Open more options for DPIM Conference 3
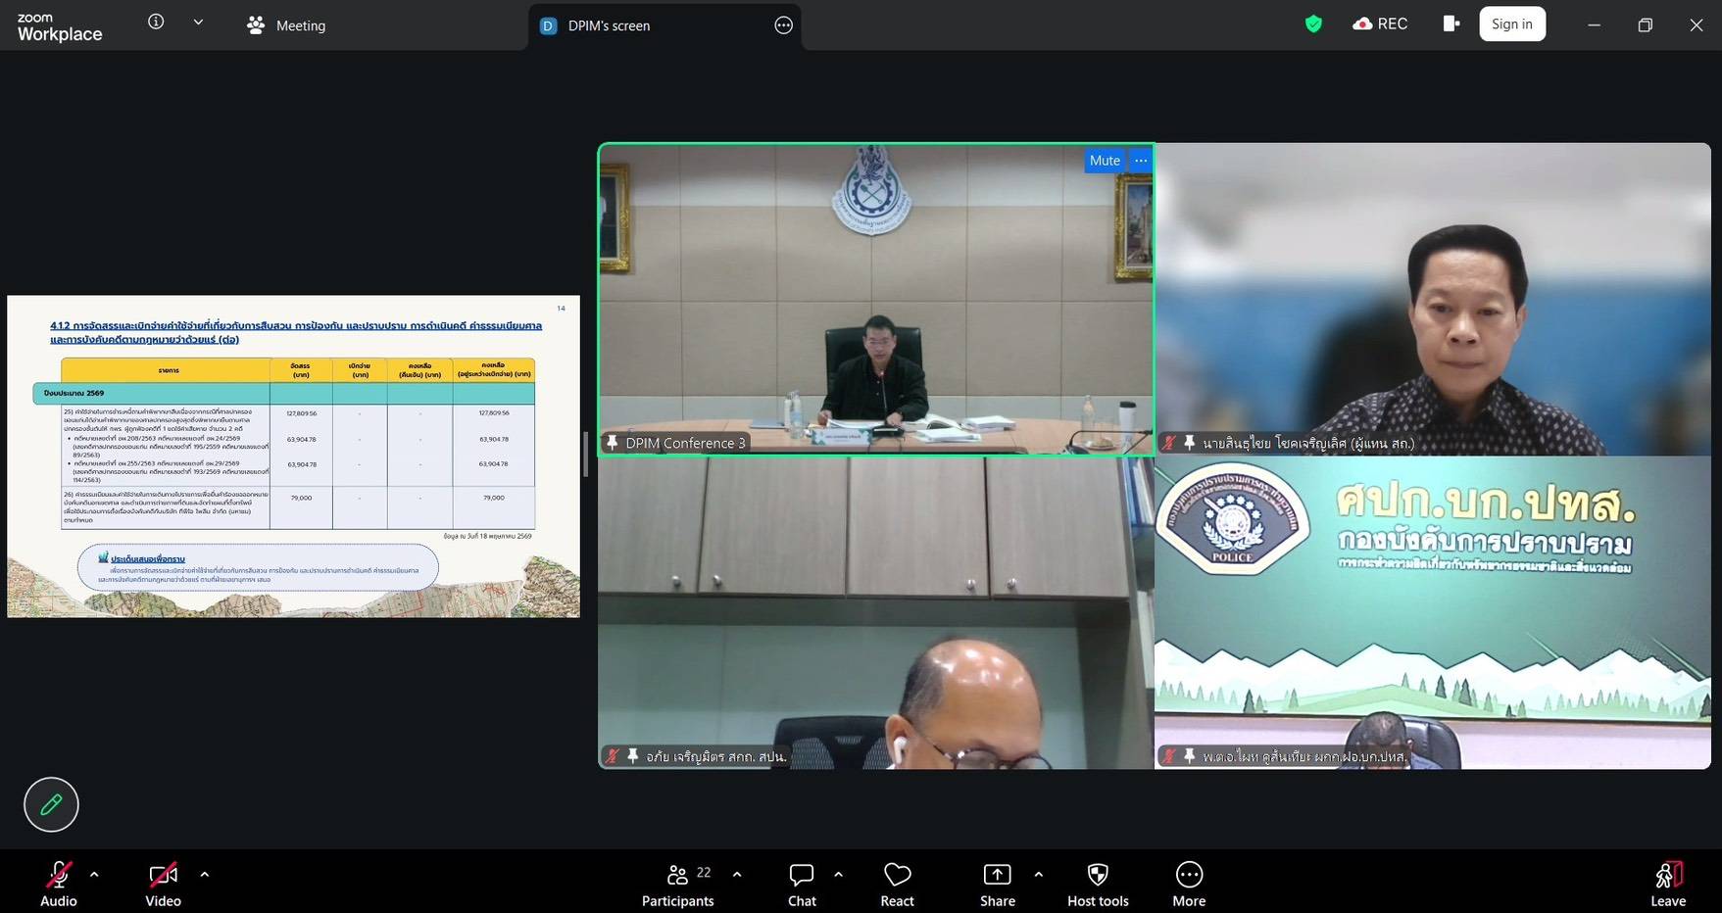The image size is (1722, 913). pos(1141,161)
